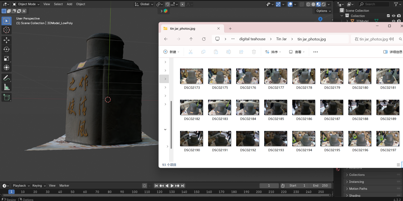Select the Measure tool in the toolbar
The image size is (403, 201).
pyautogui.click(x=6, y=87)
